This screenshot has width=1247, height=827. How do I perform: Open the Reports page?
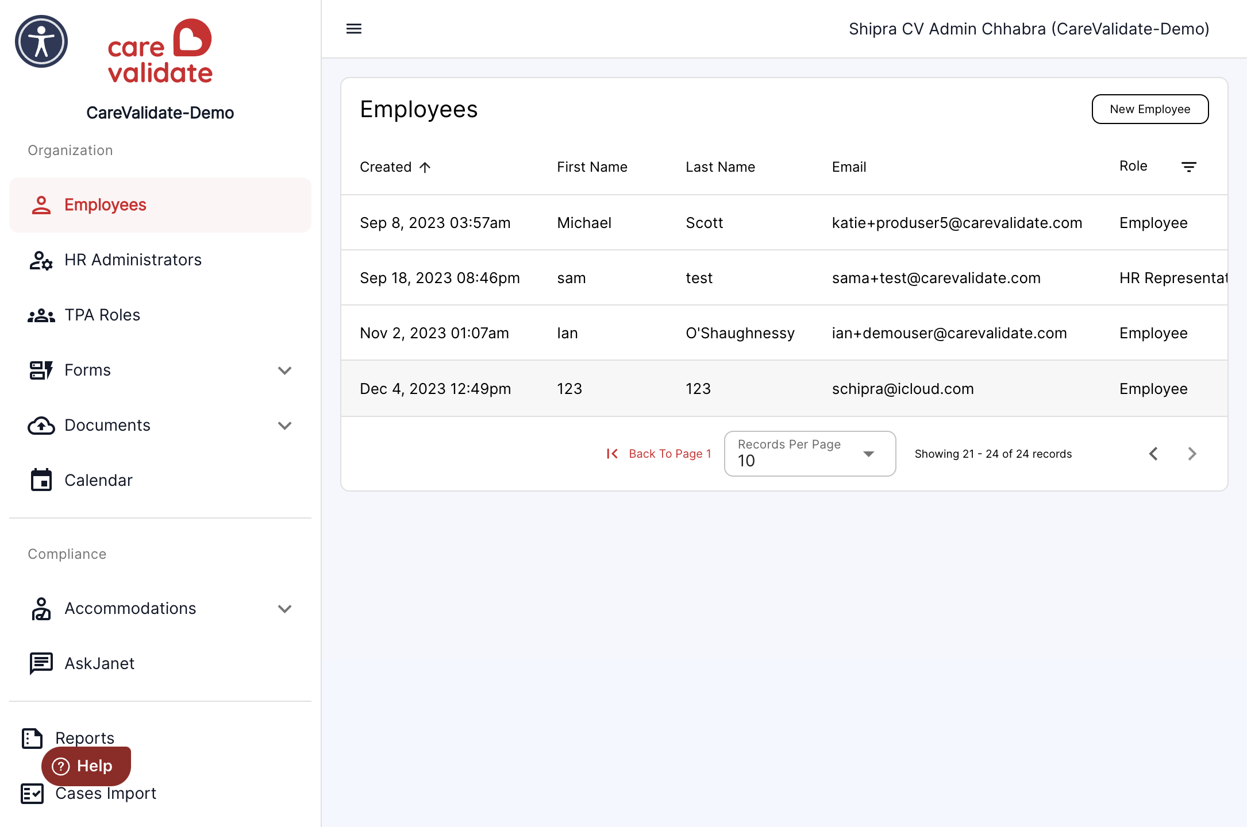pos(84,738)
